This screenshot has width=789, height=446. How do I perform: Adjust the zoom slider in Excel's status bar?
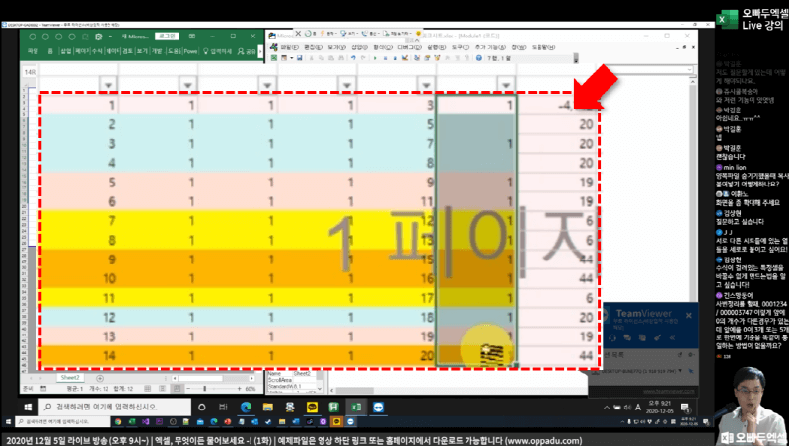(x=206, y=388)
